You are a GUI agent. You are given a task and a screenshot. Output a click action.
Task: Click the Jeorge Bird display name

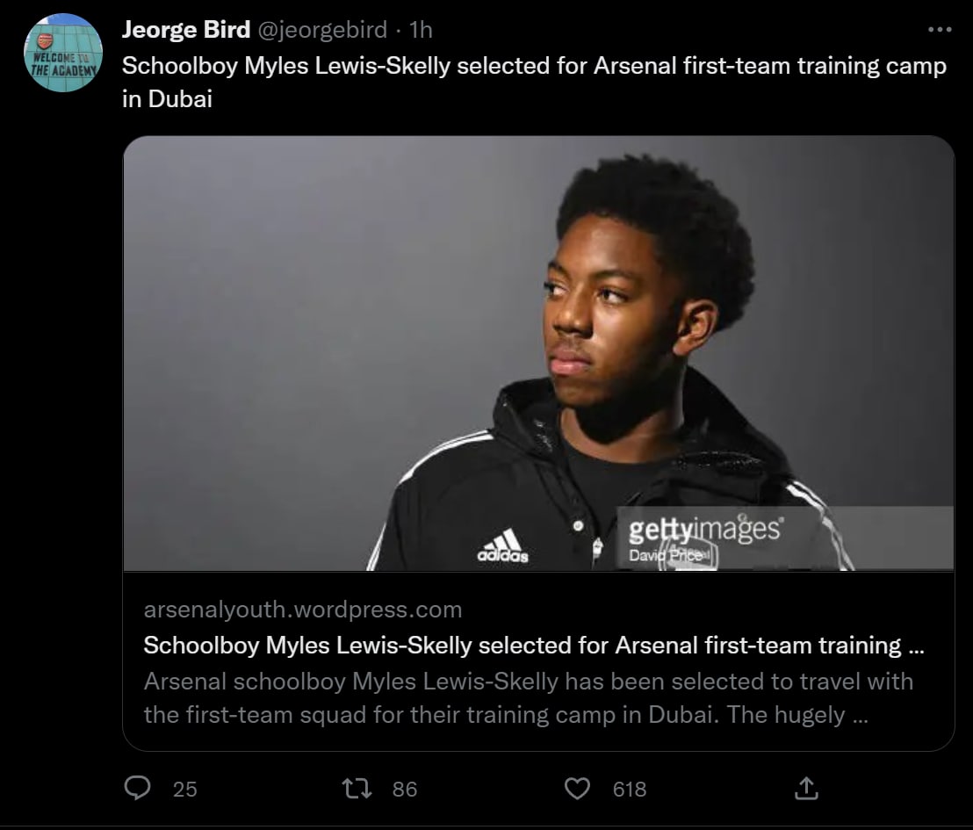click(x=185, y=30)
